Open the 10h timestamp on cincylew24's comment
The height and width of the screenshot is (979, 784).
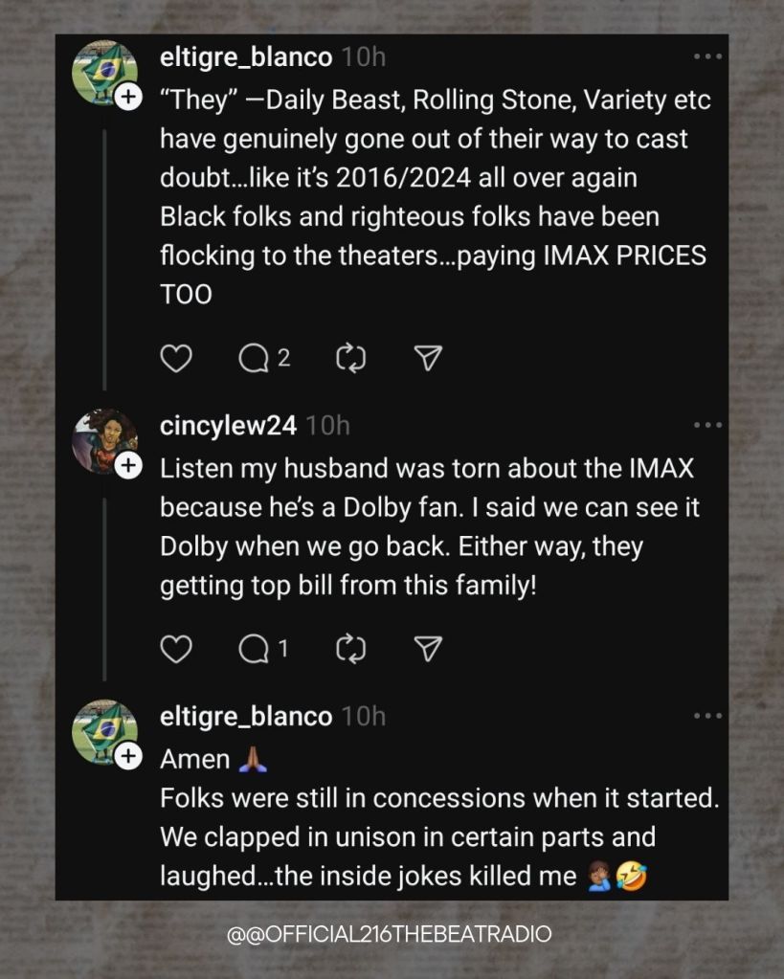(x=327, y=426)
